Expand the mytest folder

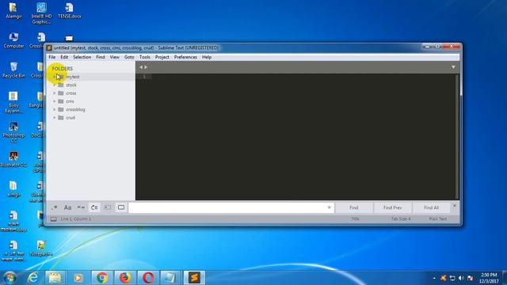click(55, 77)
